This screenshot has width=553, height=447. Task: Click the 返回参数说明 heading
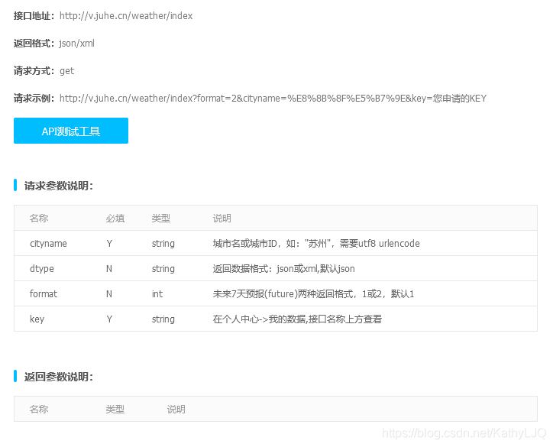pos(59,377)
